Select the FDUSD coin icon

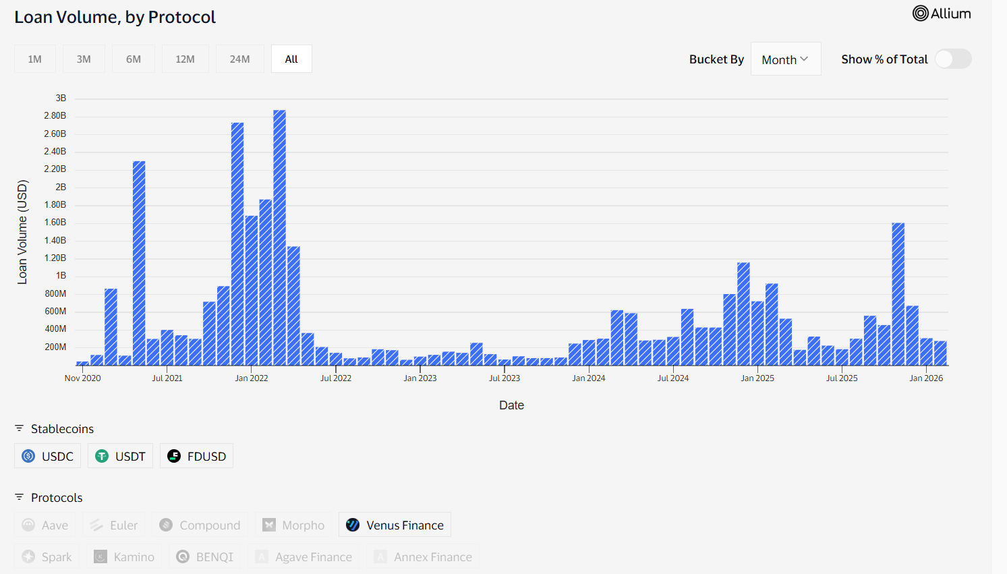(174, 455)
